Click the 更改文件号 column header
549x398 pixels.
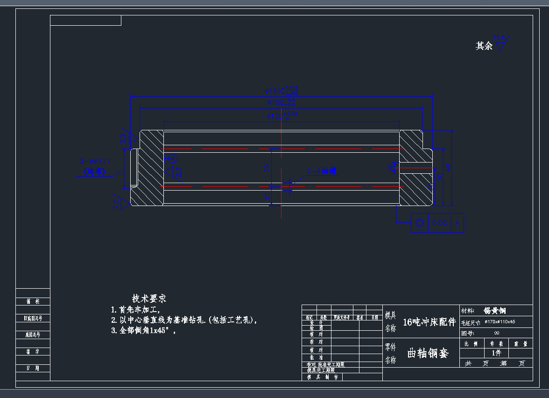click(x=342, y=318)
